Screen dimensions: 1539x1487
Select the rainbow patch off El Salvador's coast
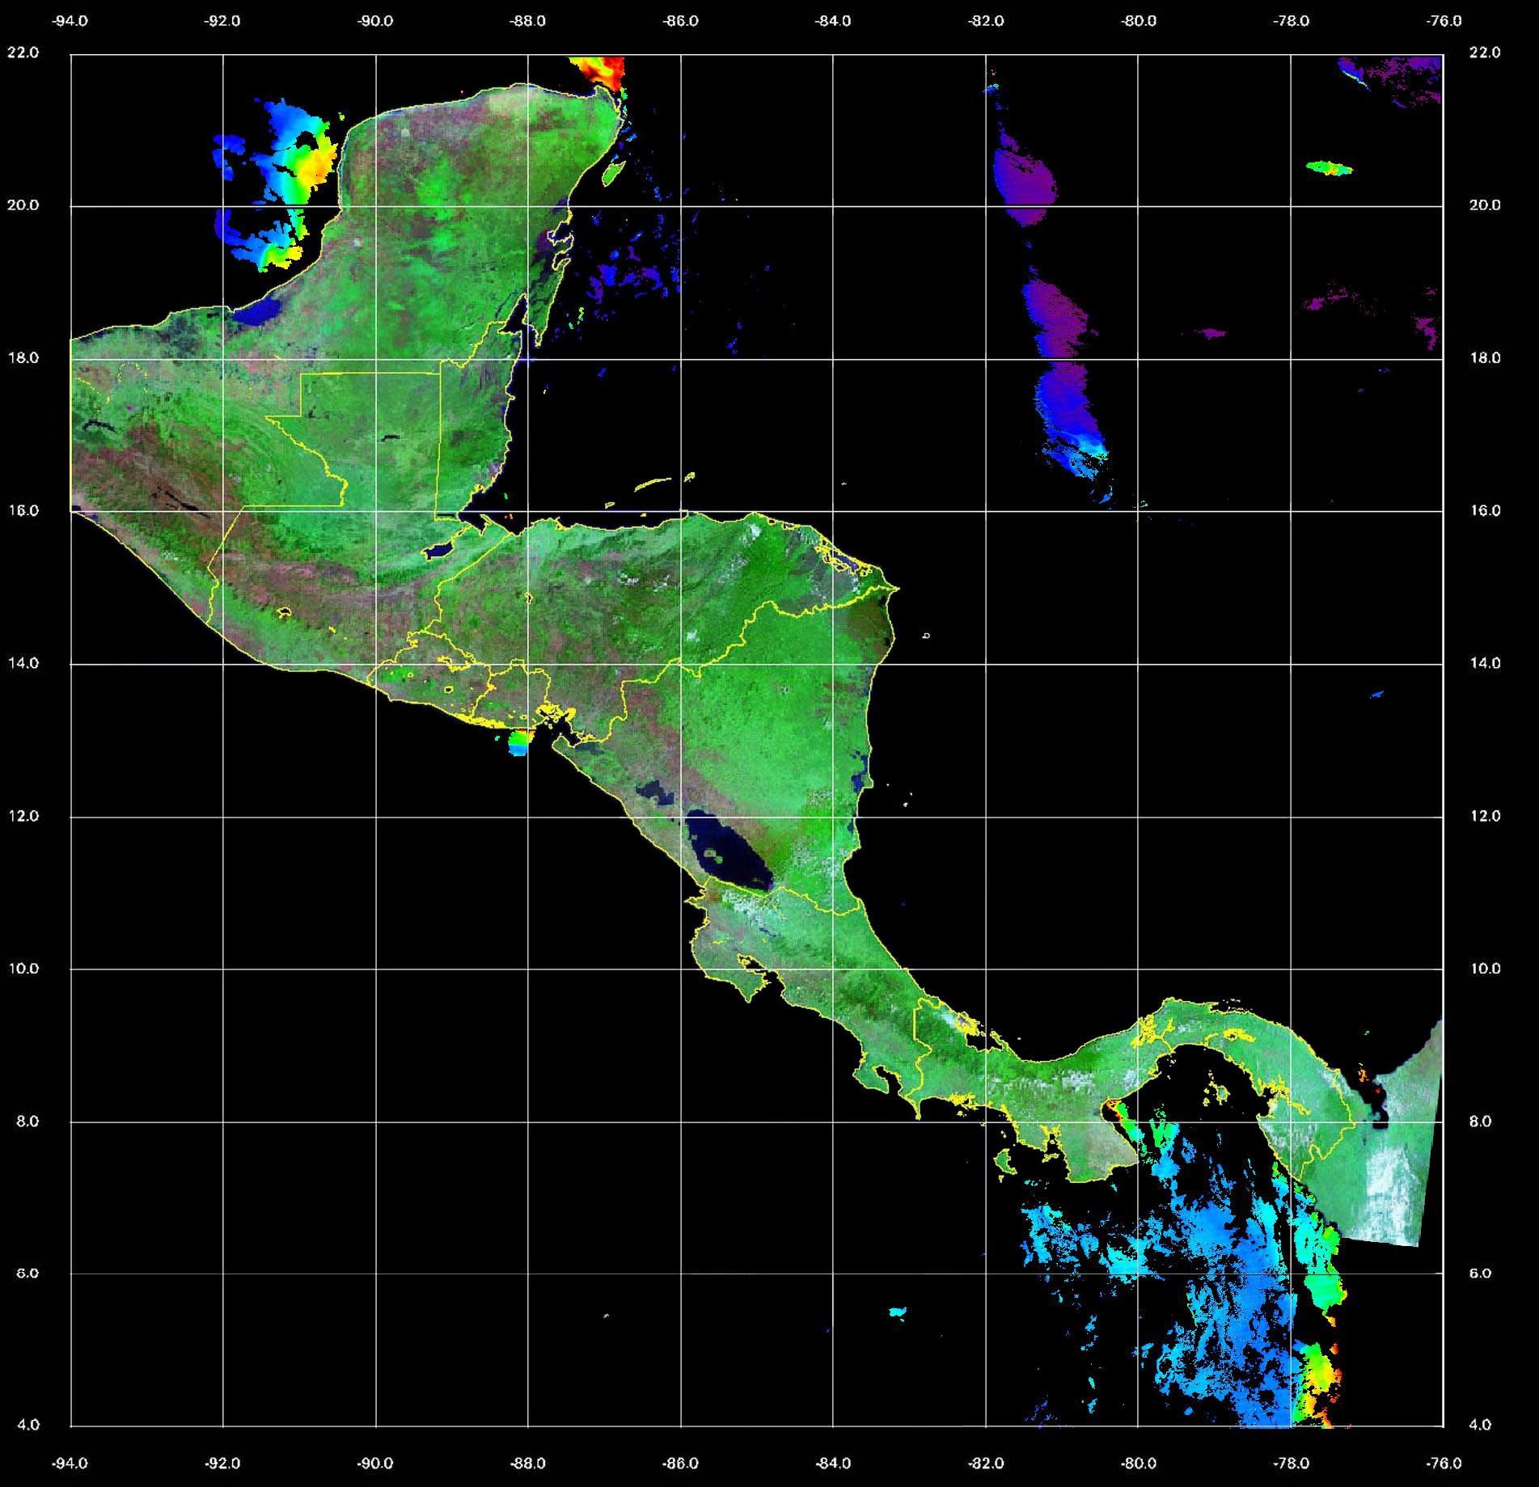pos(519,742)
